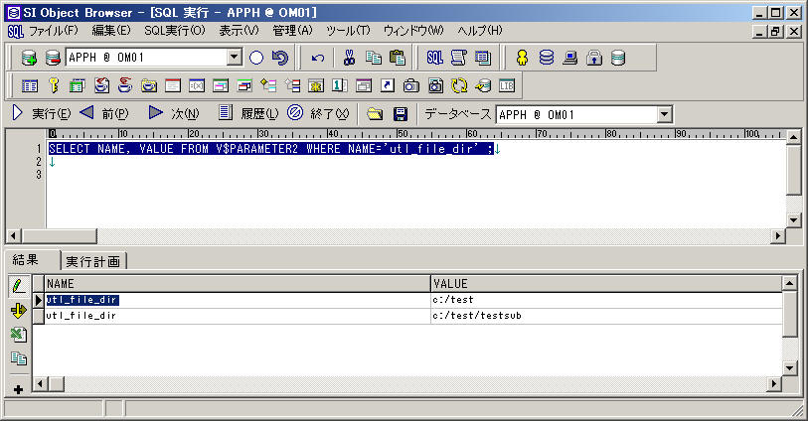This screenshot has height=421, width=808.
Task: Open the ツール(T) menu
Action: 348,31
